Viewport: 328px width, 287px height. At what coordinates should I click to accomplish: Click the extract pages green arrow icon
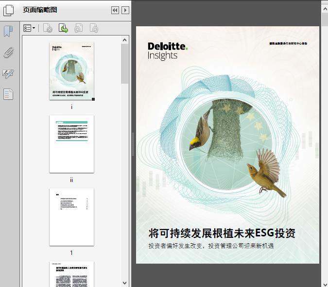point(63,28)
